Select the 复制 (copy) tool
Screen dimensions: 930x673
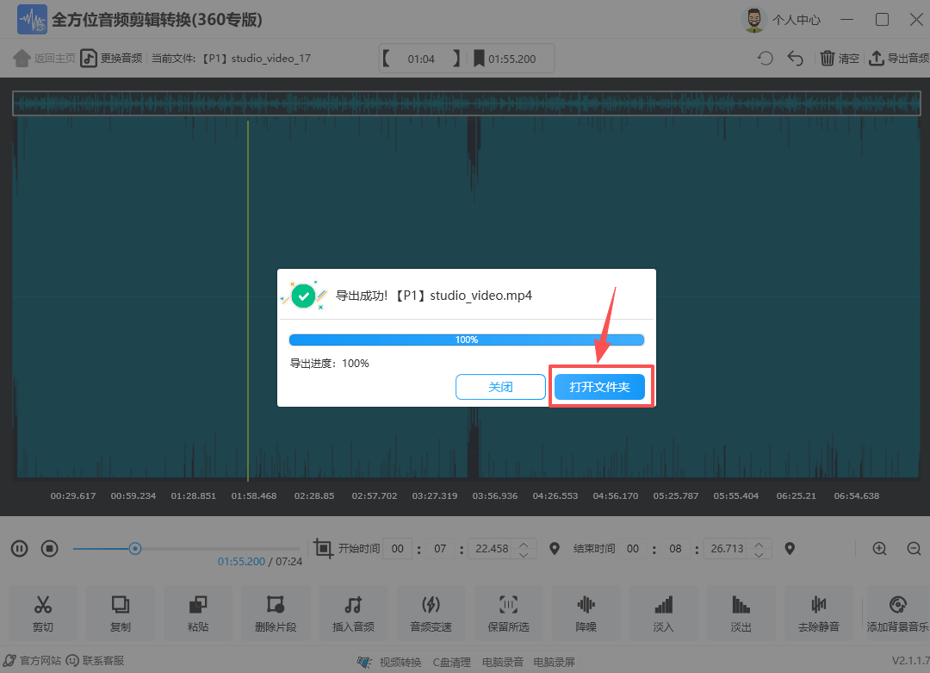tap(121, 613)
